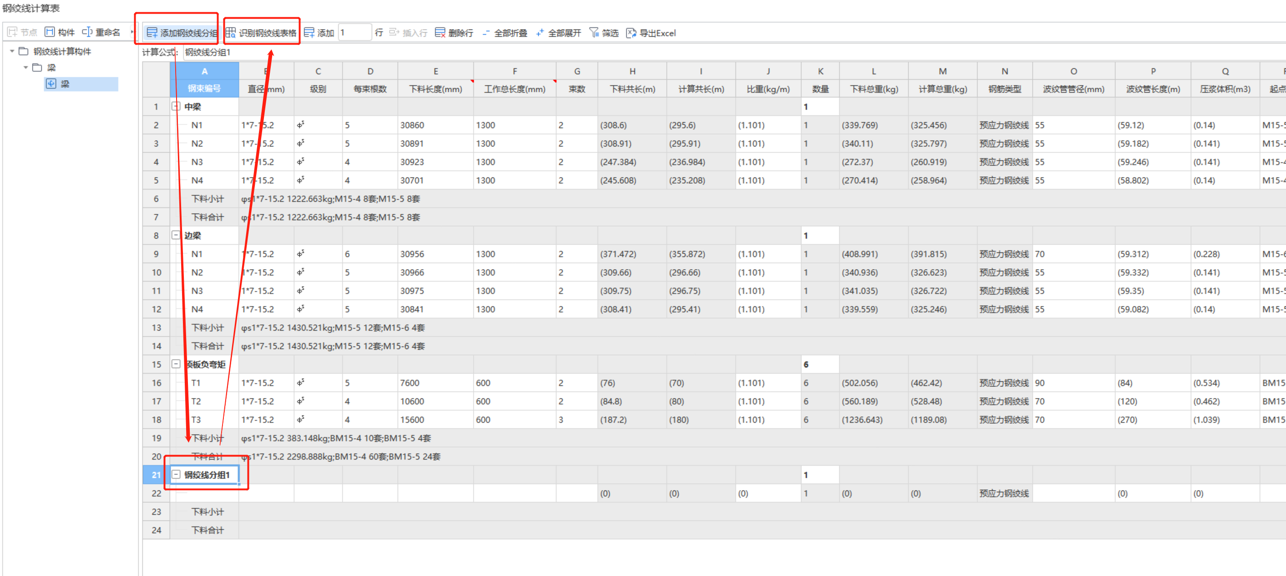
Task: Click the 边梁 group name cell
Action: pyautogui.click(x=205, y=235)
